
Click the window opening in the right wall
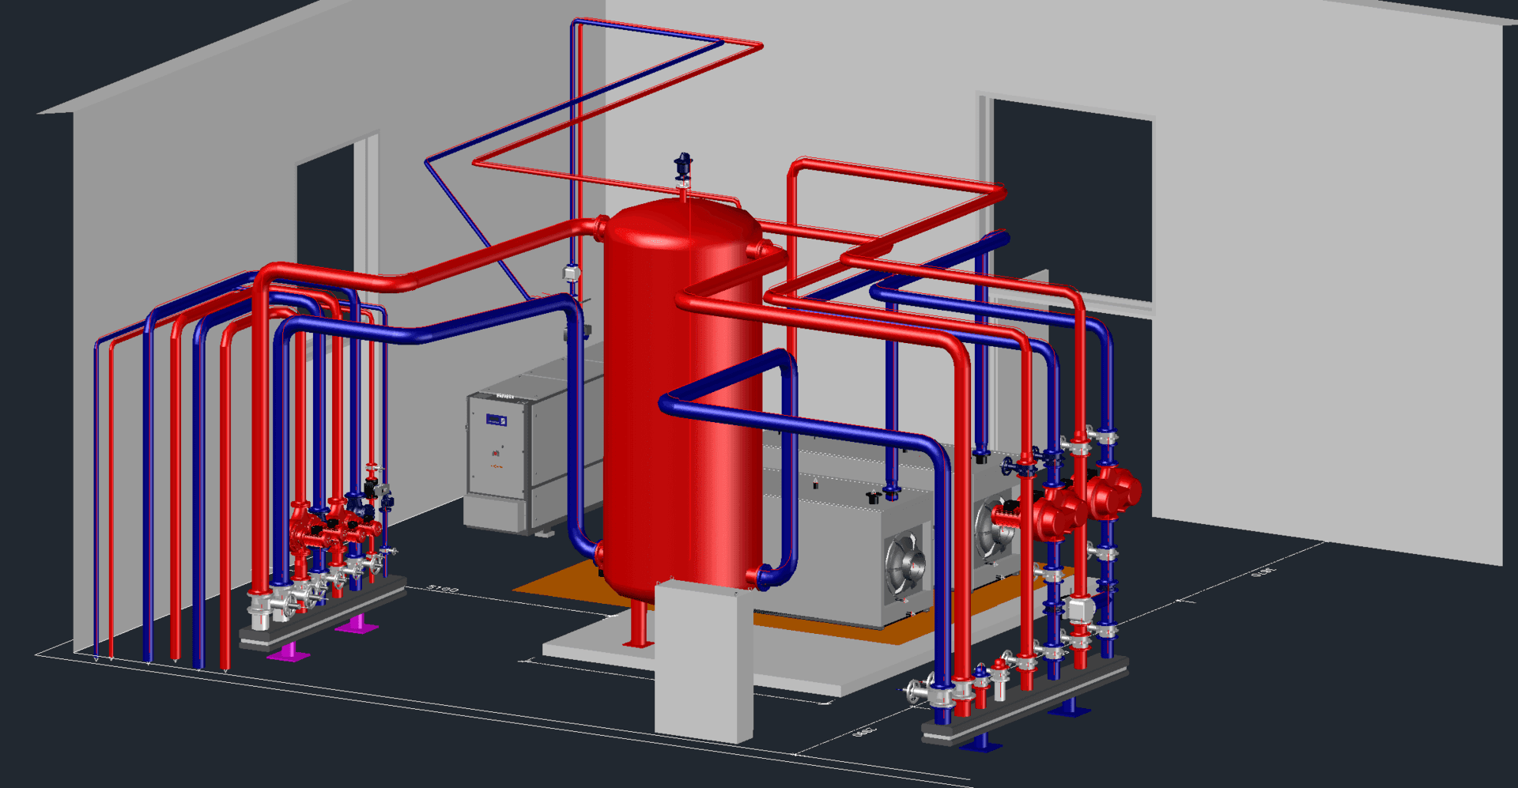[x=1073, y=199]
